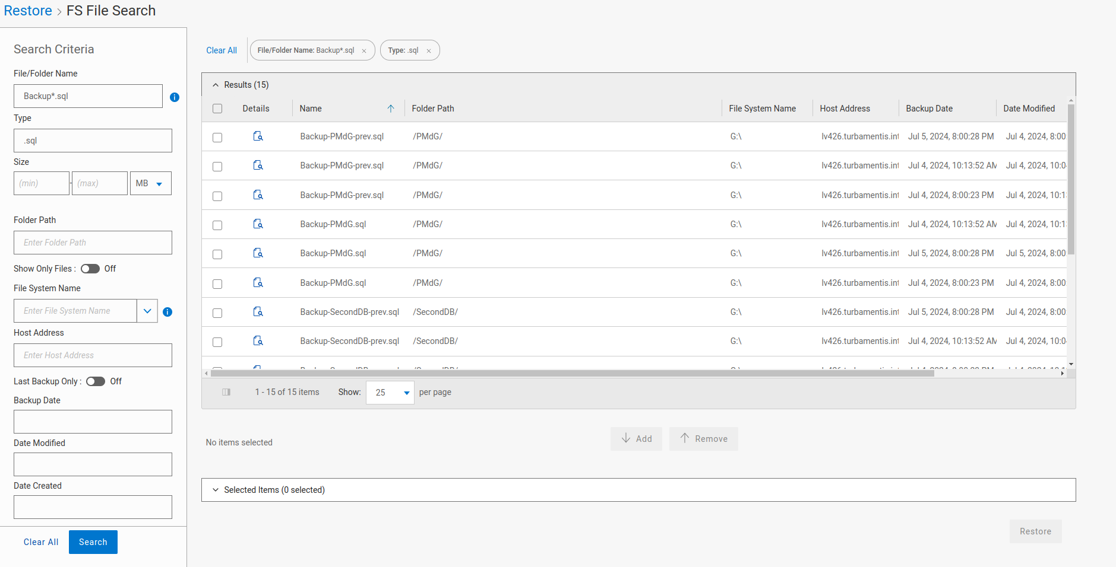This screenshot has height=567, width=1116.
Task: Click the Size max input field
Action: (x=100, y=183)
